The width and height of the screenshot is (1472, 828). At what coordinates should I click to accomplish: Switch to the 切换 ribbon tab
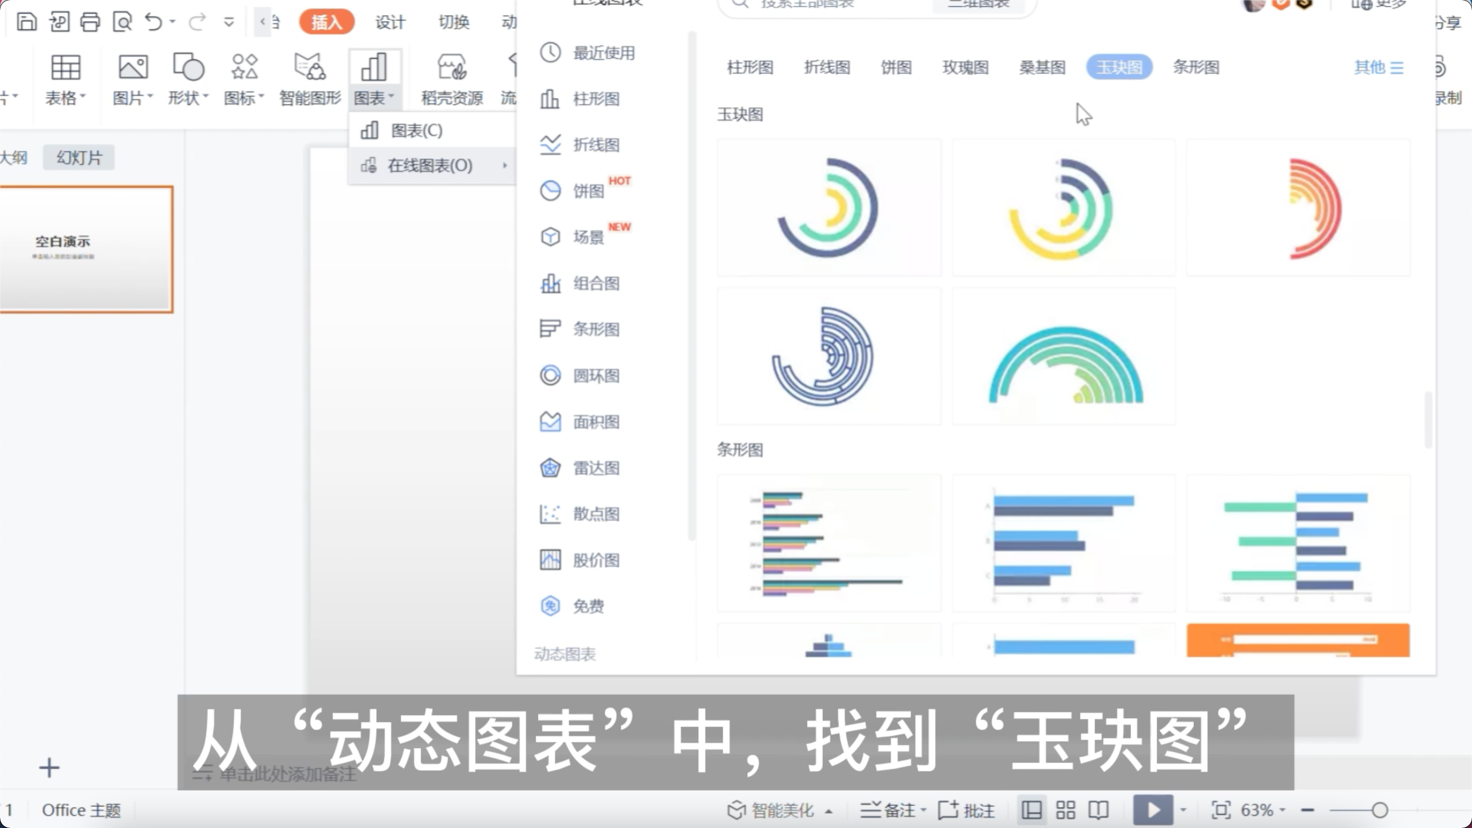454,22
